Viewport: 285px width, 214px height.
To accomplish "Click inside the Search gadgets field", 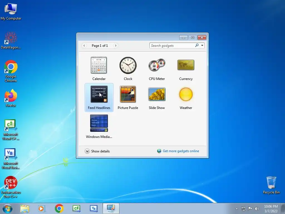I will coord(172,45).
